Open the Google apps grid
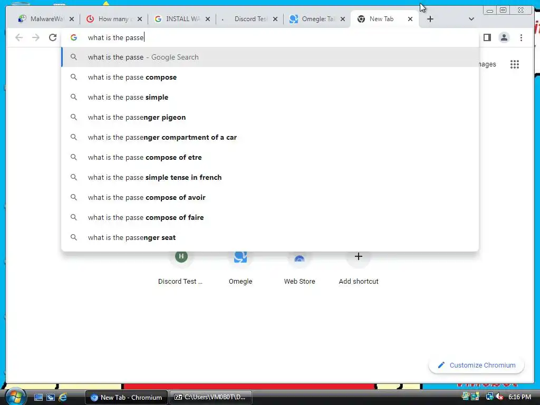 [515, 64]
